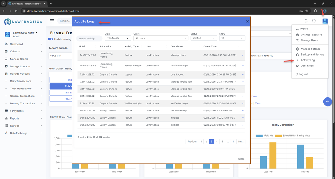Open the Date filter dropdown
This screenshot has height=179, width=335.
(118, 38)
